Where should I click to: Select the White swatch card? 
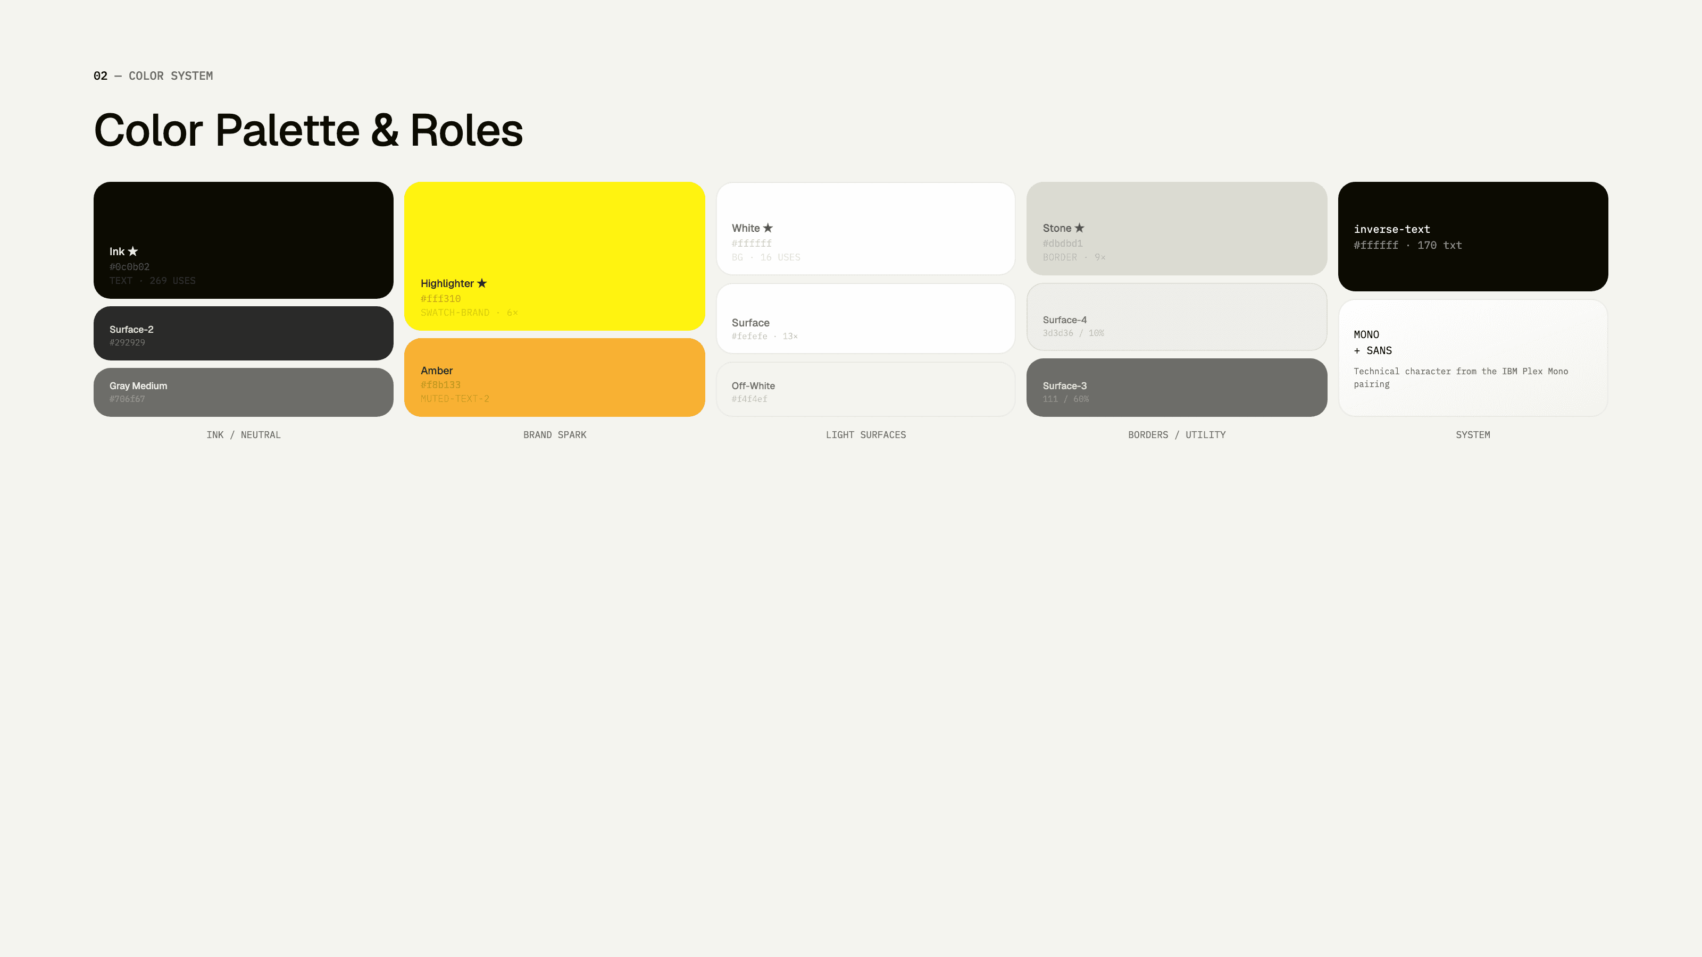[x=865, y=229]
